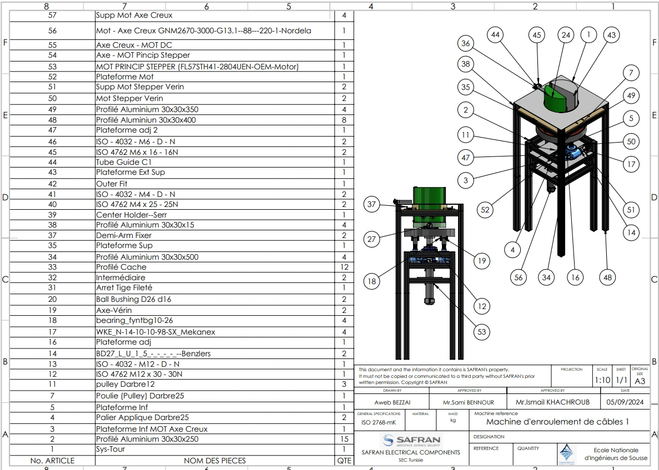Select balloon 27 on the front view
The height and width of the screenshot is (470, 659).
coord(371,239)
